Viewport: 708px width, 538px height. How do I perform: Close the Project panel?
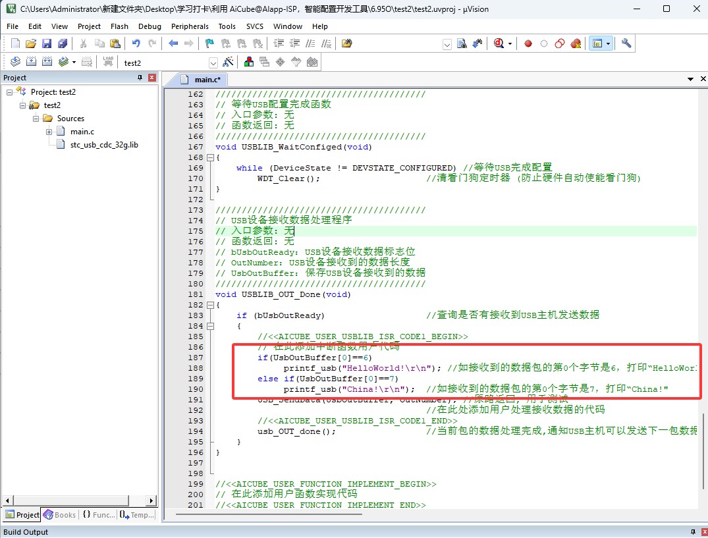pyautogui.click(x=152, y=78)
